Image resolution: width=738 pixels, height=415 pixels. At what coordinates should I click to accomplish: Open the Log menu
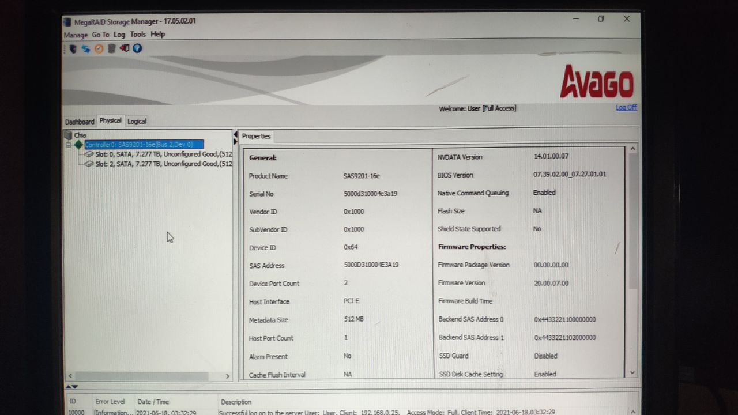[119, 35]
